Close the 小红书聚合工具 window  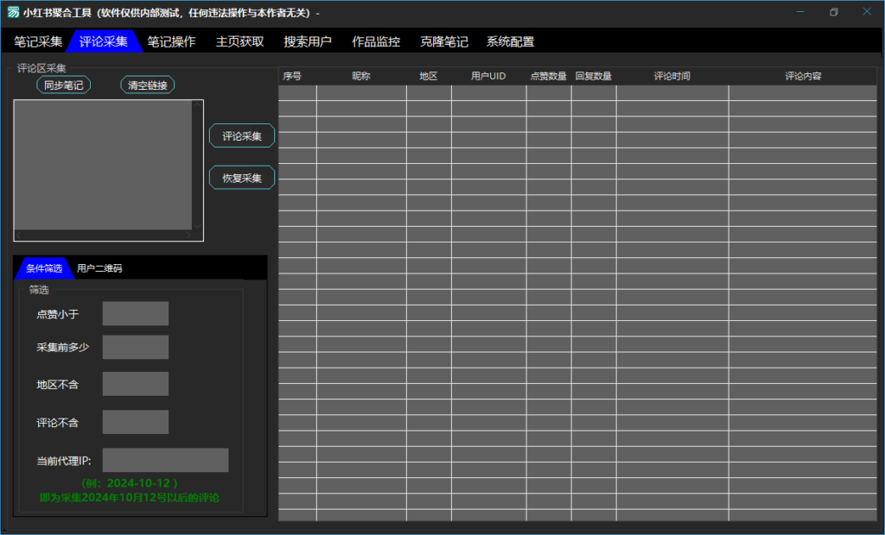[x=867, y=12]
